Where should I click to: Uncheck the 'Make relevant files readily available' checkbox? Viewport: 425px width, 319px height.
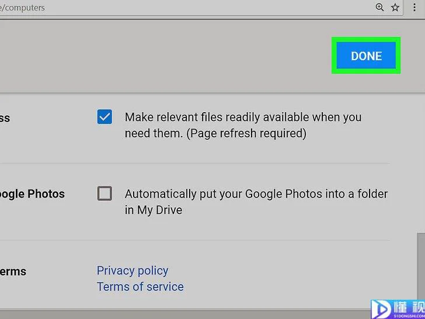tap(104, 117)
